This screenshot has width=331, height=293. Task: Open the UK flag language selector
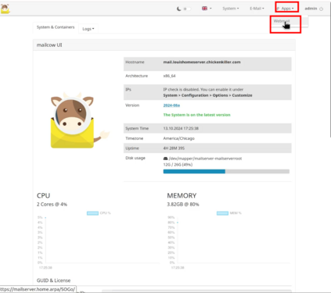click(x=207, y=9)
